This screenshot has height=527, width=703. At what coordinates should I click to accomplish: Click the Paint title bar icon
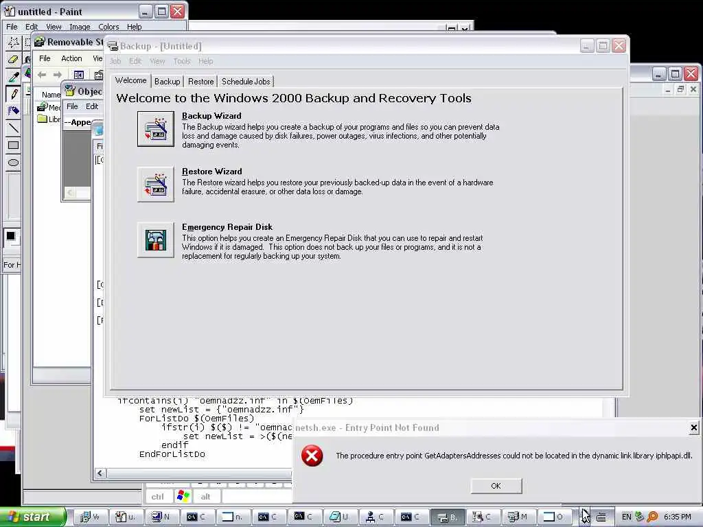10,12
